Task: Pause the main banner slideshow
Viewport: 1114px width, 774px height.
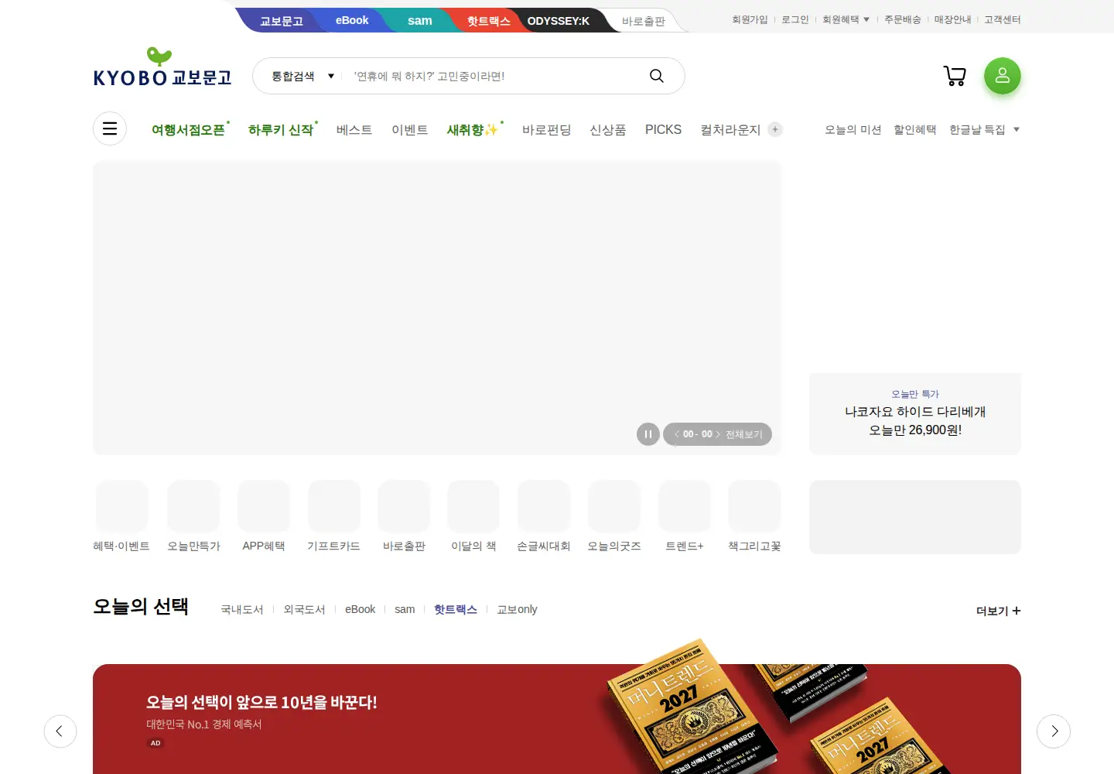Action: [648, 434]
